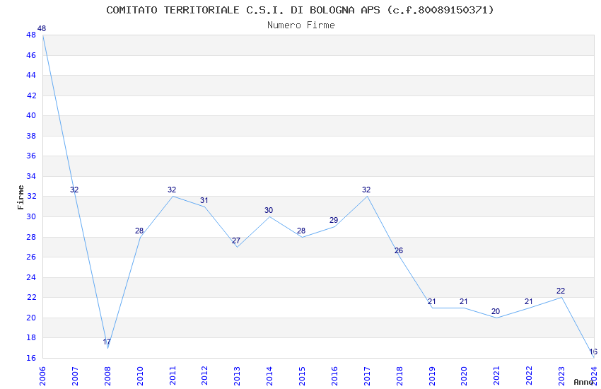Click the x-axis year label 2016
Screen dimensions: 601x389
(x=334, y=376)
